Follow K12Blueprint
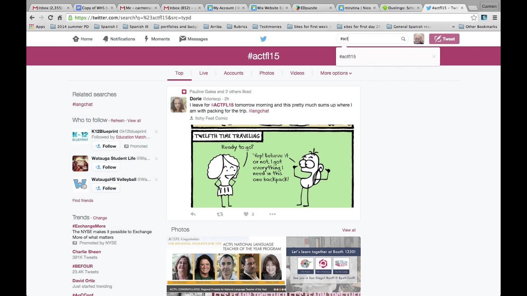Viewport: 527px width, 296px height. [x=106, y=146]
